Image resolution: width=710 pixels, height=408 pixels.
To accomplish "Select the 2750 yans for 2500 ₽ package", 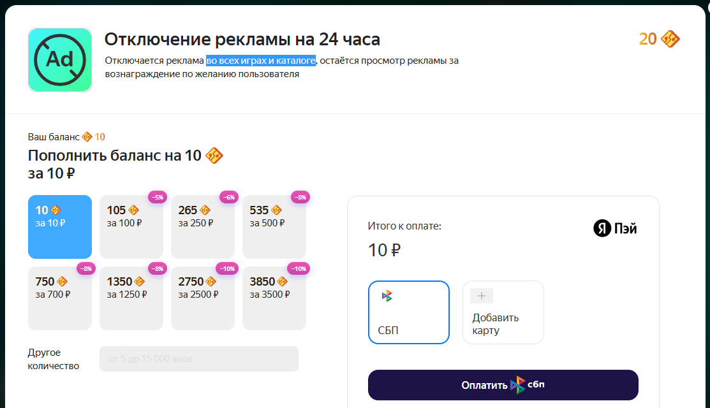I will pyautogui.click(x=203, y=298).
